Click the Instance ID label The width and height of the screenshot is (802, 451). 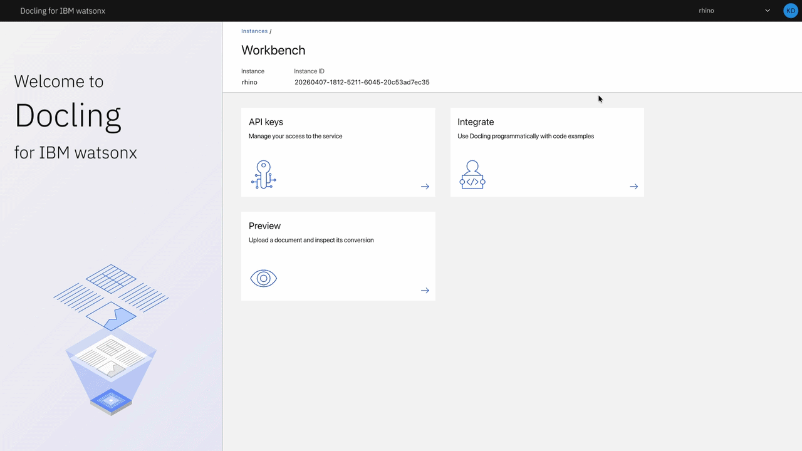310,71
